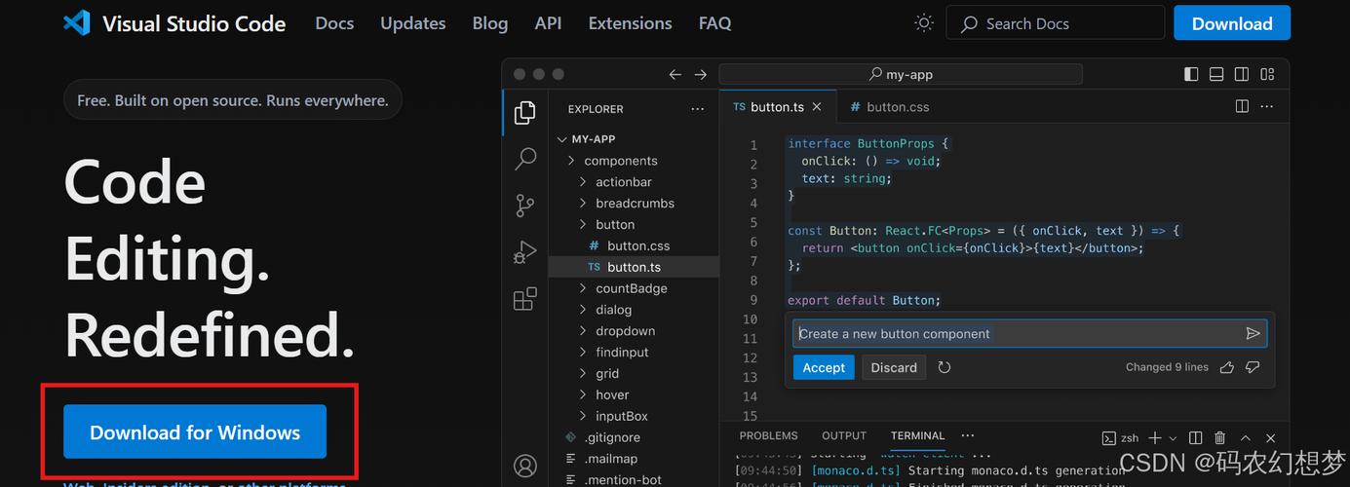Switch to the TERMINAL panel tab
The width and height of the screenshot is (1350, 487).
pos(917,435)
